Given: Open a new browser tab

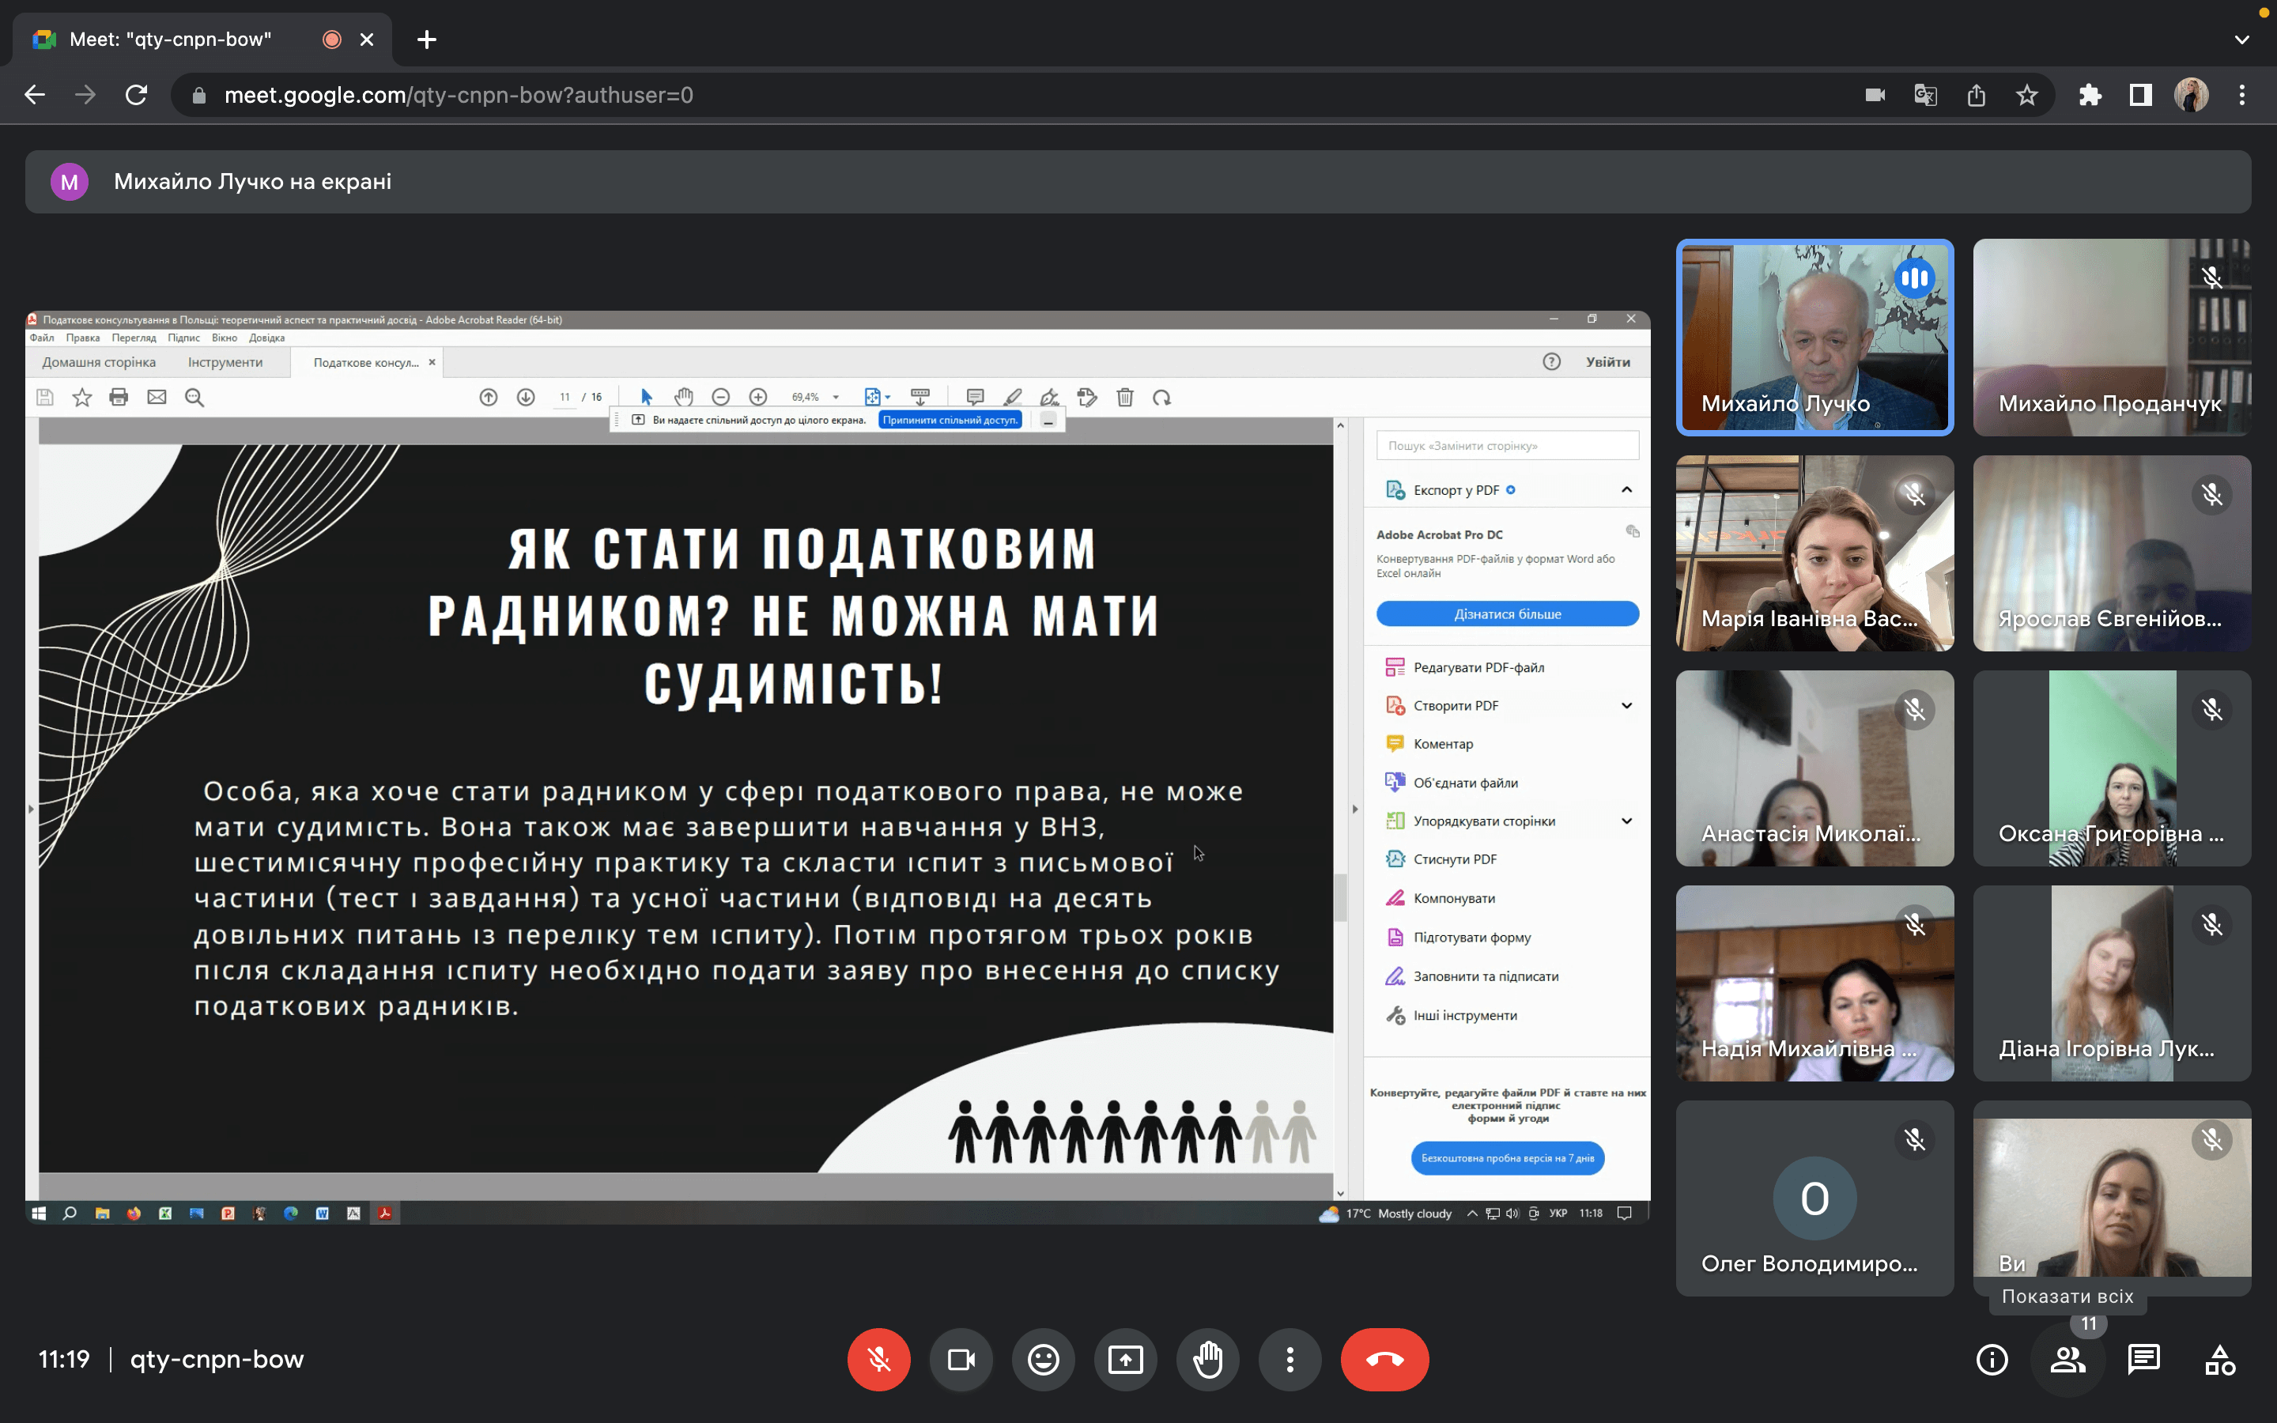Looking at the screenshot, I should pos(426,40).
